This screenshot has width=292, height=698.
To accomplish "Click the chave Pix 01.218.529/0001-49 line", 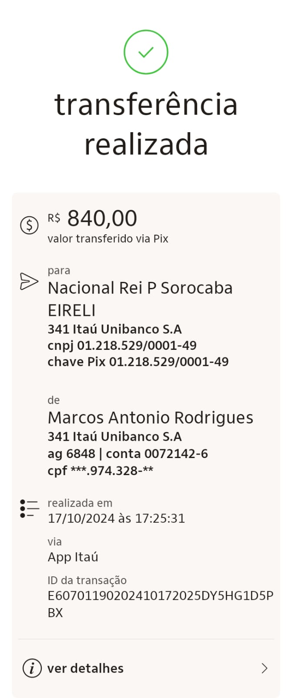I will [x=138, y=362].
